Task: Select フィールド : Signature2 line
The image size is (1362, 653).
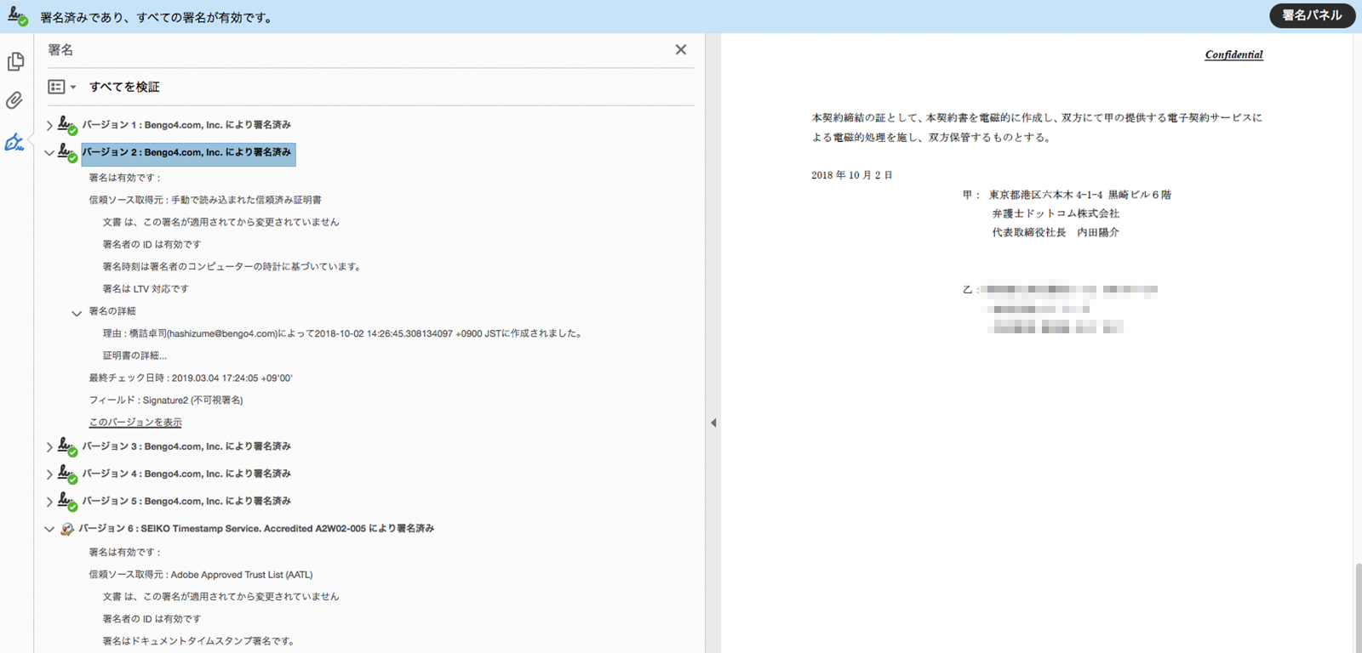Action: click(x=166, y=400)
